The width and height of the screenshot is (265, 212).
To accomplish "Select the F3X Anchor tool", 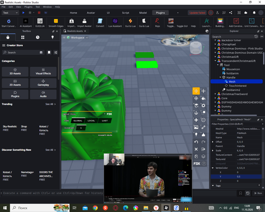I will click(196, 113).
